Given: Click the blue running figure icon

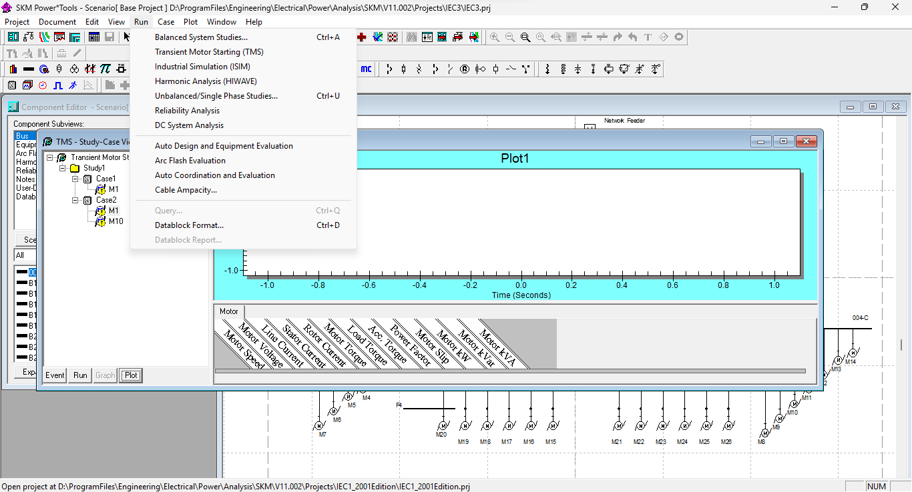Looking at the screenshot, I should (x=73, y=85).
